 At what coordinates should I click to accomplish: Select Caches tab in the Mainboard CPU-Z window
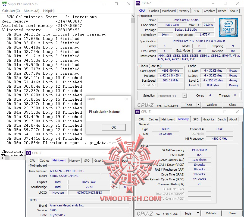(x=44, y=161)
